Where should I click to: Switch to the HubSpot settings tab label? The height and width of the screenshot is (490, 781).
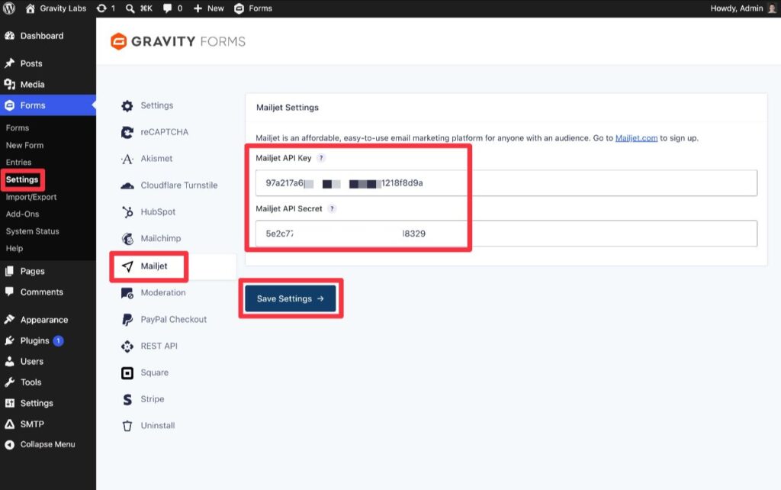[158, 211]
